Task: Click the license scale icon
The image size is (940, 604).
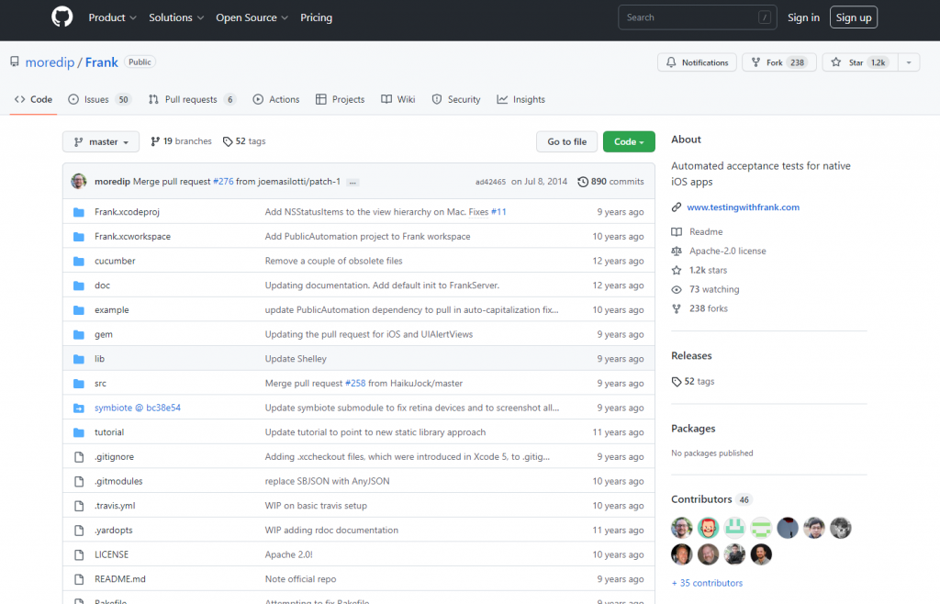Action: 677,252
